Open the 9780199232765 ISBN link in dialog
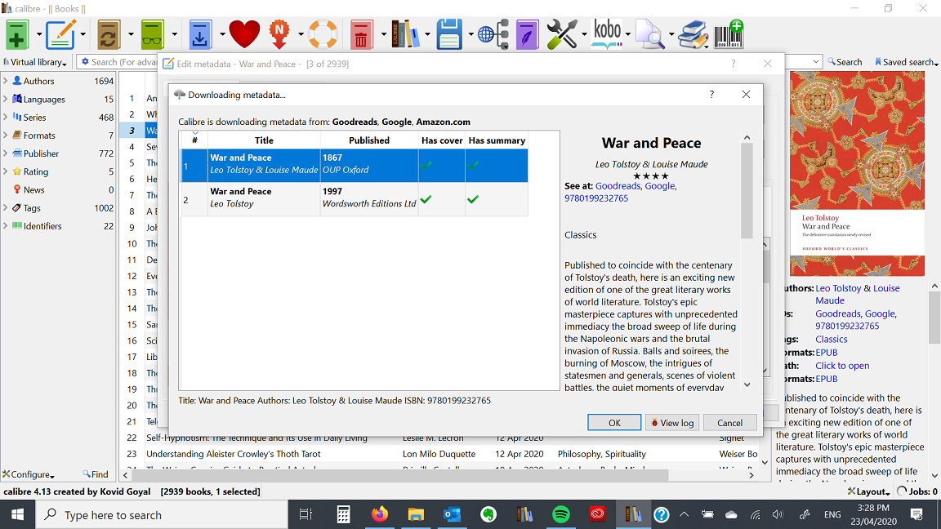 tap(596, 198)
